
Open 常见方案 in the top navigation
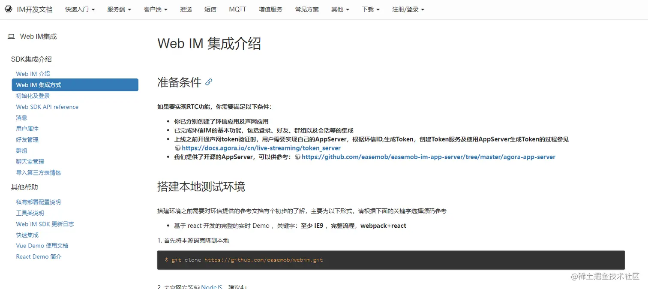307,9
